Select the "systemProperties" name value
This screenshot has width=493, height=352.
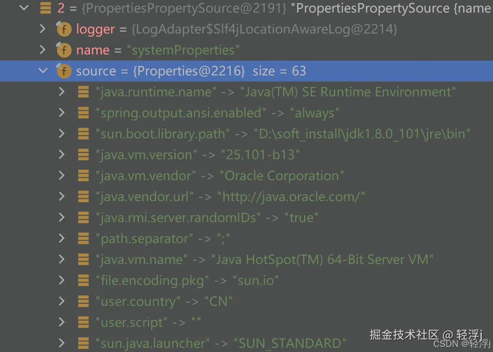coord(183,50)
